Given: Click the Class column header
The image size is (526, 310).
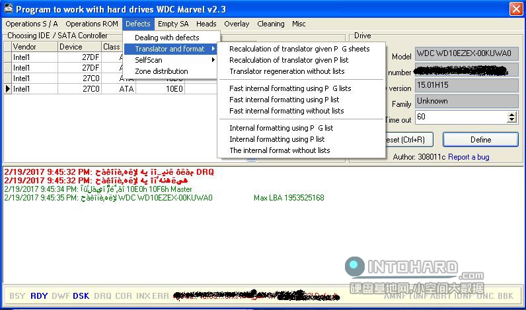Looking at the screenshot, I should point(112,47).
